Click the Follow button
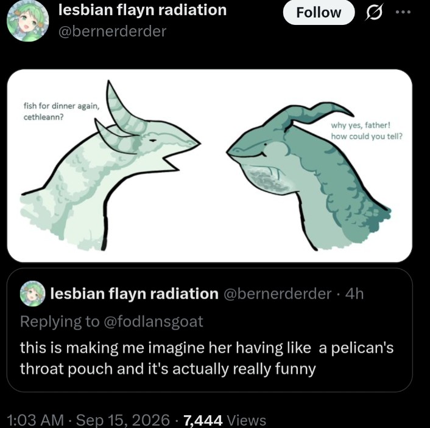The height and width of the screenshot is (428, 430). click(x=319, y=13)
